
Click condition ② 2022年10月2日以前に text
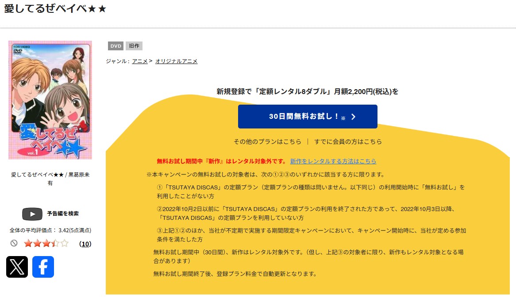306,213
